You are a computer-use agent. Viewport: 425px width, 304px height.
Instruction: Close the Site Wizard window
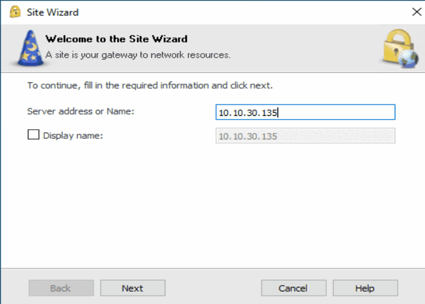click(417, 12)
